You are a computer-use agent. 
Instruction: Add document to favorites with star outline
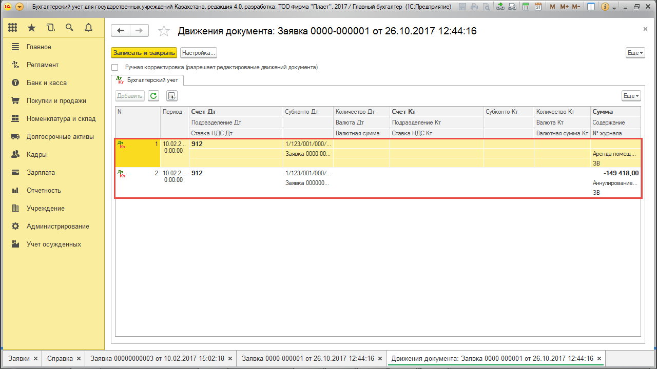[x=164, y=31]
